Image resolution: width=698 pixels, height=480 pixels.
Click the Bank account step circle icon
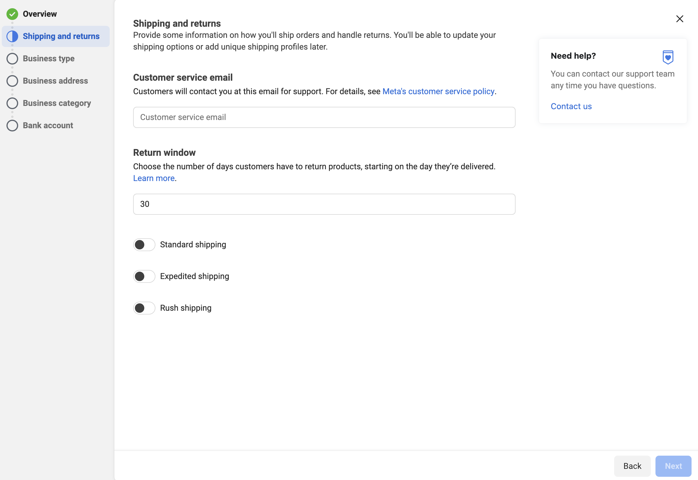click(12, 125)
